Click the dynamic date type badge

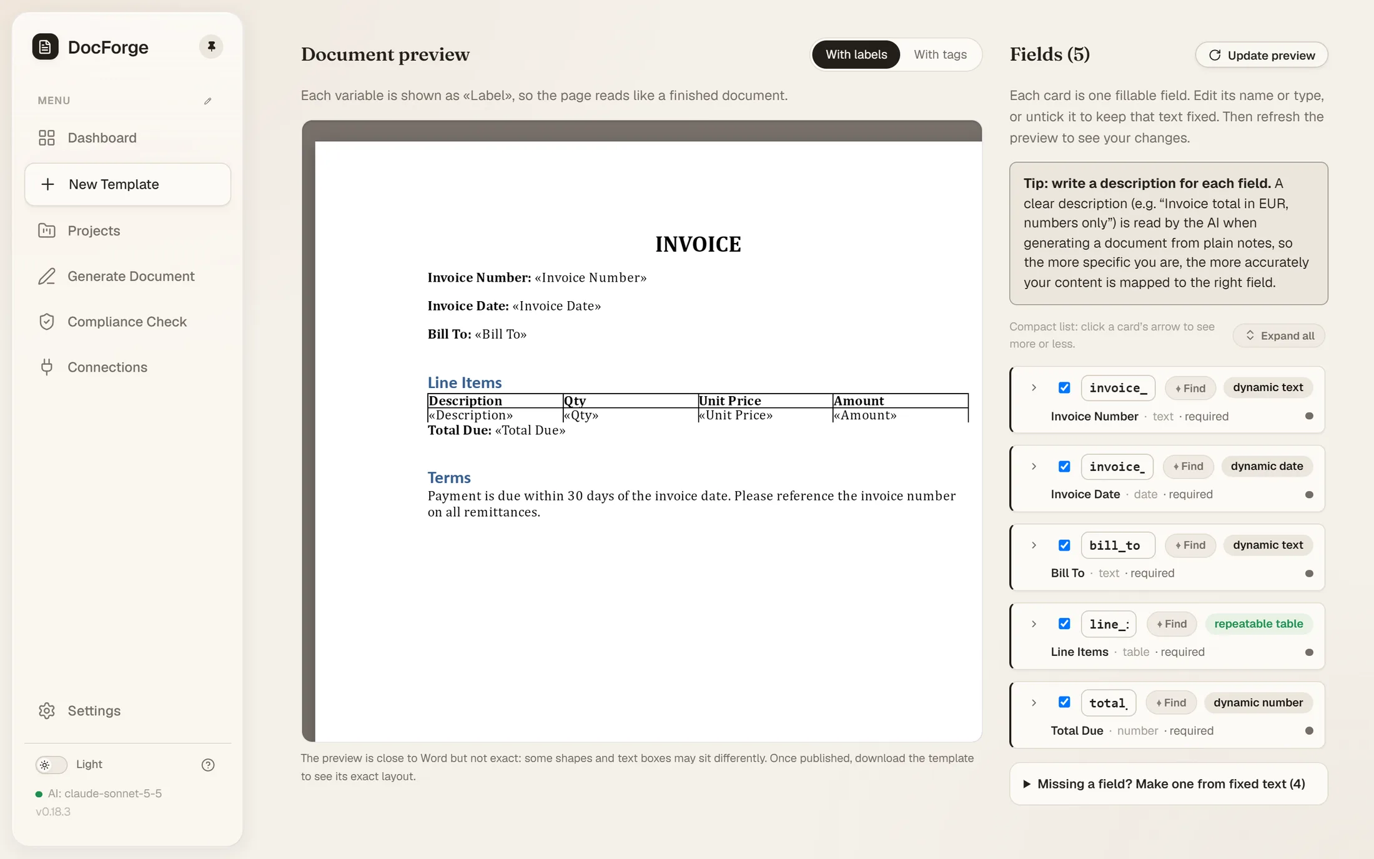click(x=1267, y=467)
